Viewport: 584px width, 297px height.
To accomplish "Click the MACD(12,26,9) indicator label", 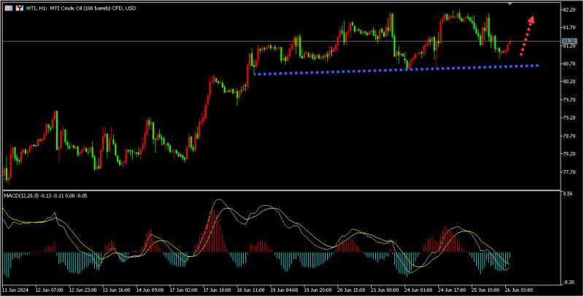I will tap(45, 196).
